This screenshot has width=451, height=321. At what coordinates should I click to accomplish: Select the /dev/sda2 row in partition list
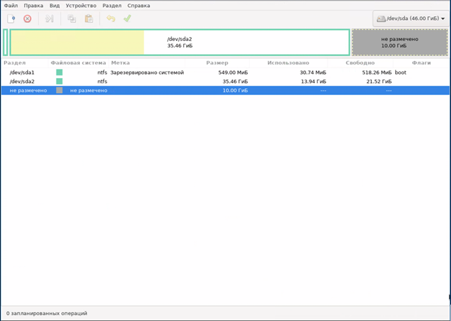(22, 81)
